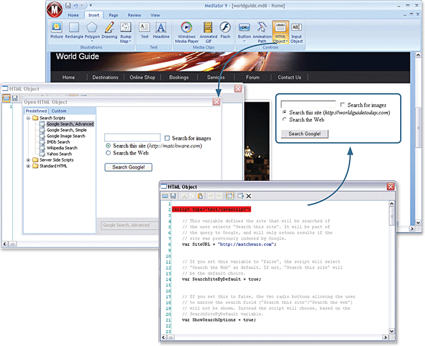
Task: Click Search Google! in Open HTML dialog
Action: pos(128,167)
